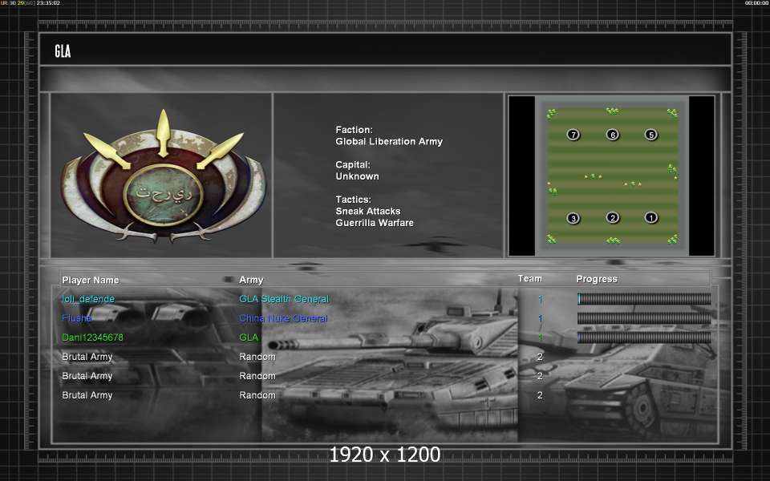
Task: Click Sneak Attacks tactics text
Action: click(x=368, y=211)
